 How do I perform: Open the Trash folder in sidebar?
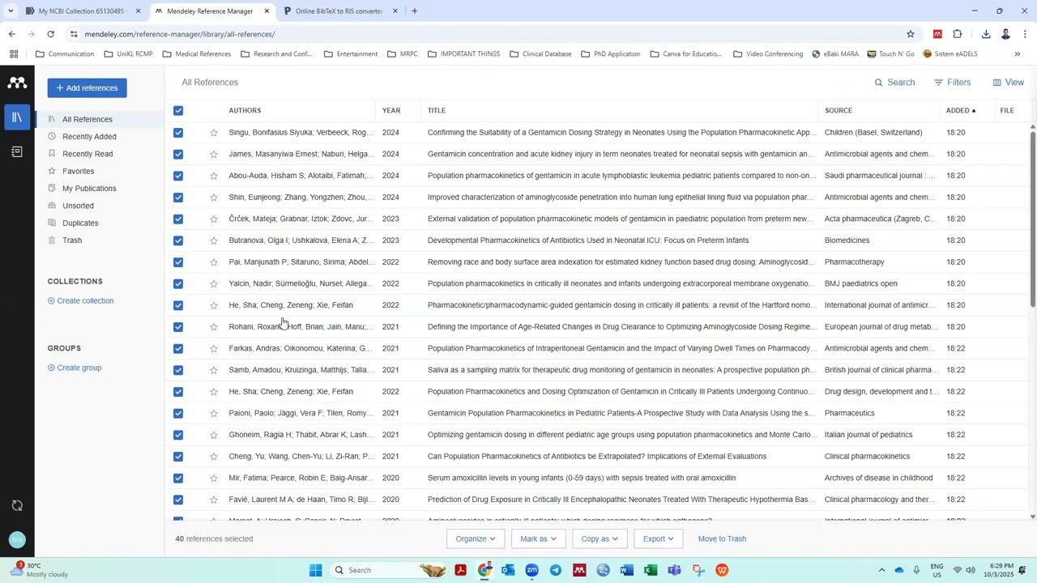tap(72, 240)
